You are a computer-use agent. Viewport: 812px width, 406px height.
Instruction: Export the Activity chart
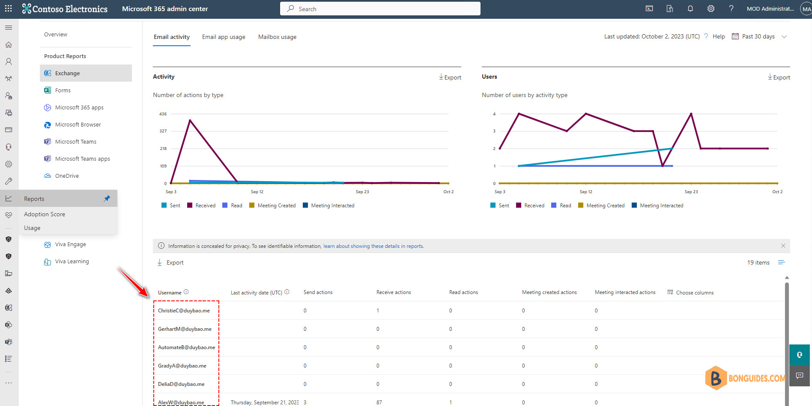tap(450, 77)
